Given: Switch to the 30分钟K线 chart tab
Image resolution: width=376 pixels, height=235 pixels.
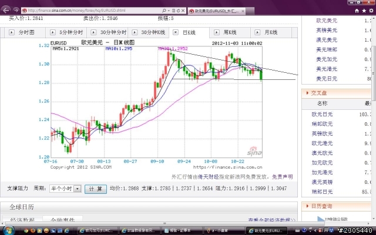Looking at the screenshot, I should click(x=149, y=32).
